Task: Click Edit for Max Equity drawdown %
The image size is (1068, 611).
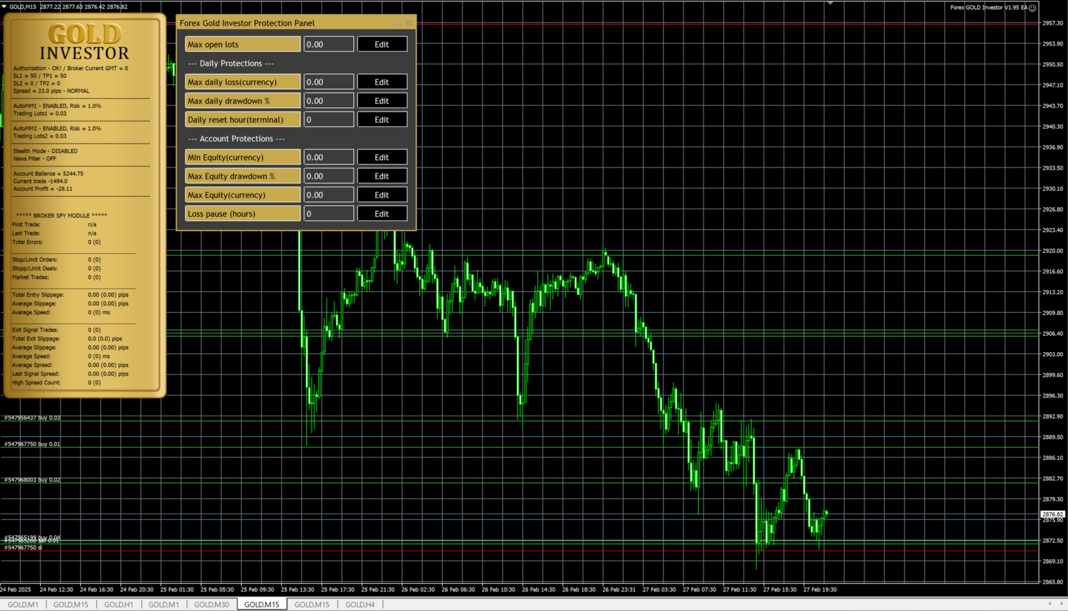Action: pos(382,176)
